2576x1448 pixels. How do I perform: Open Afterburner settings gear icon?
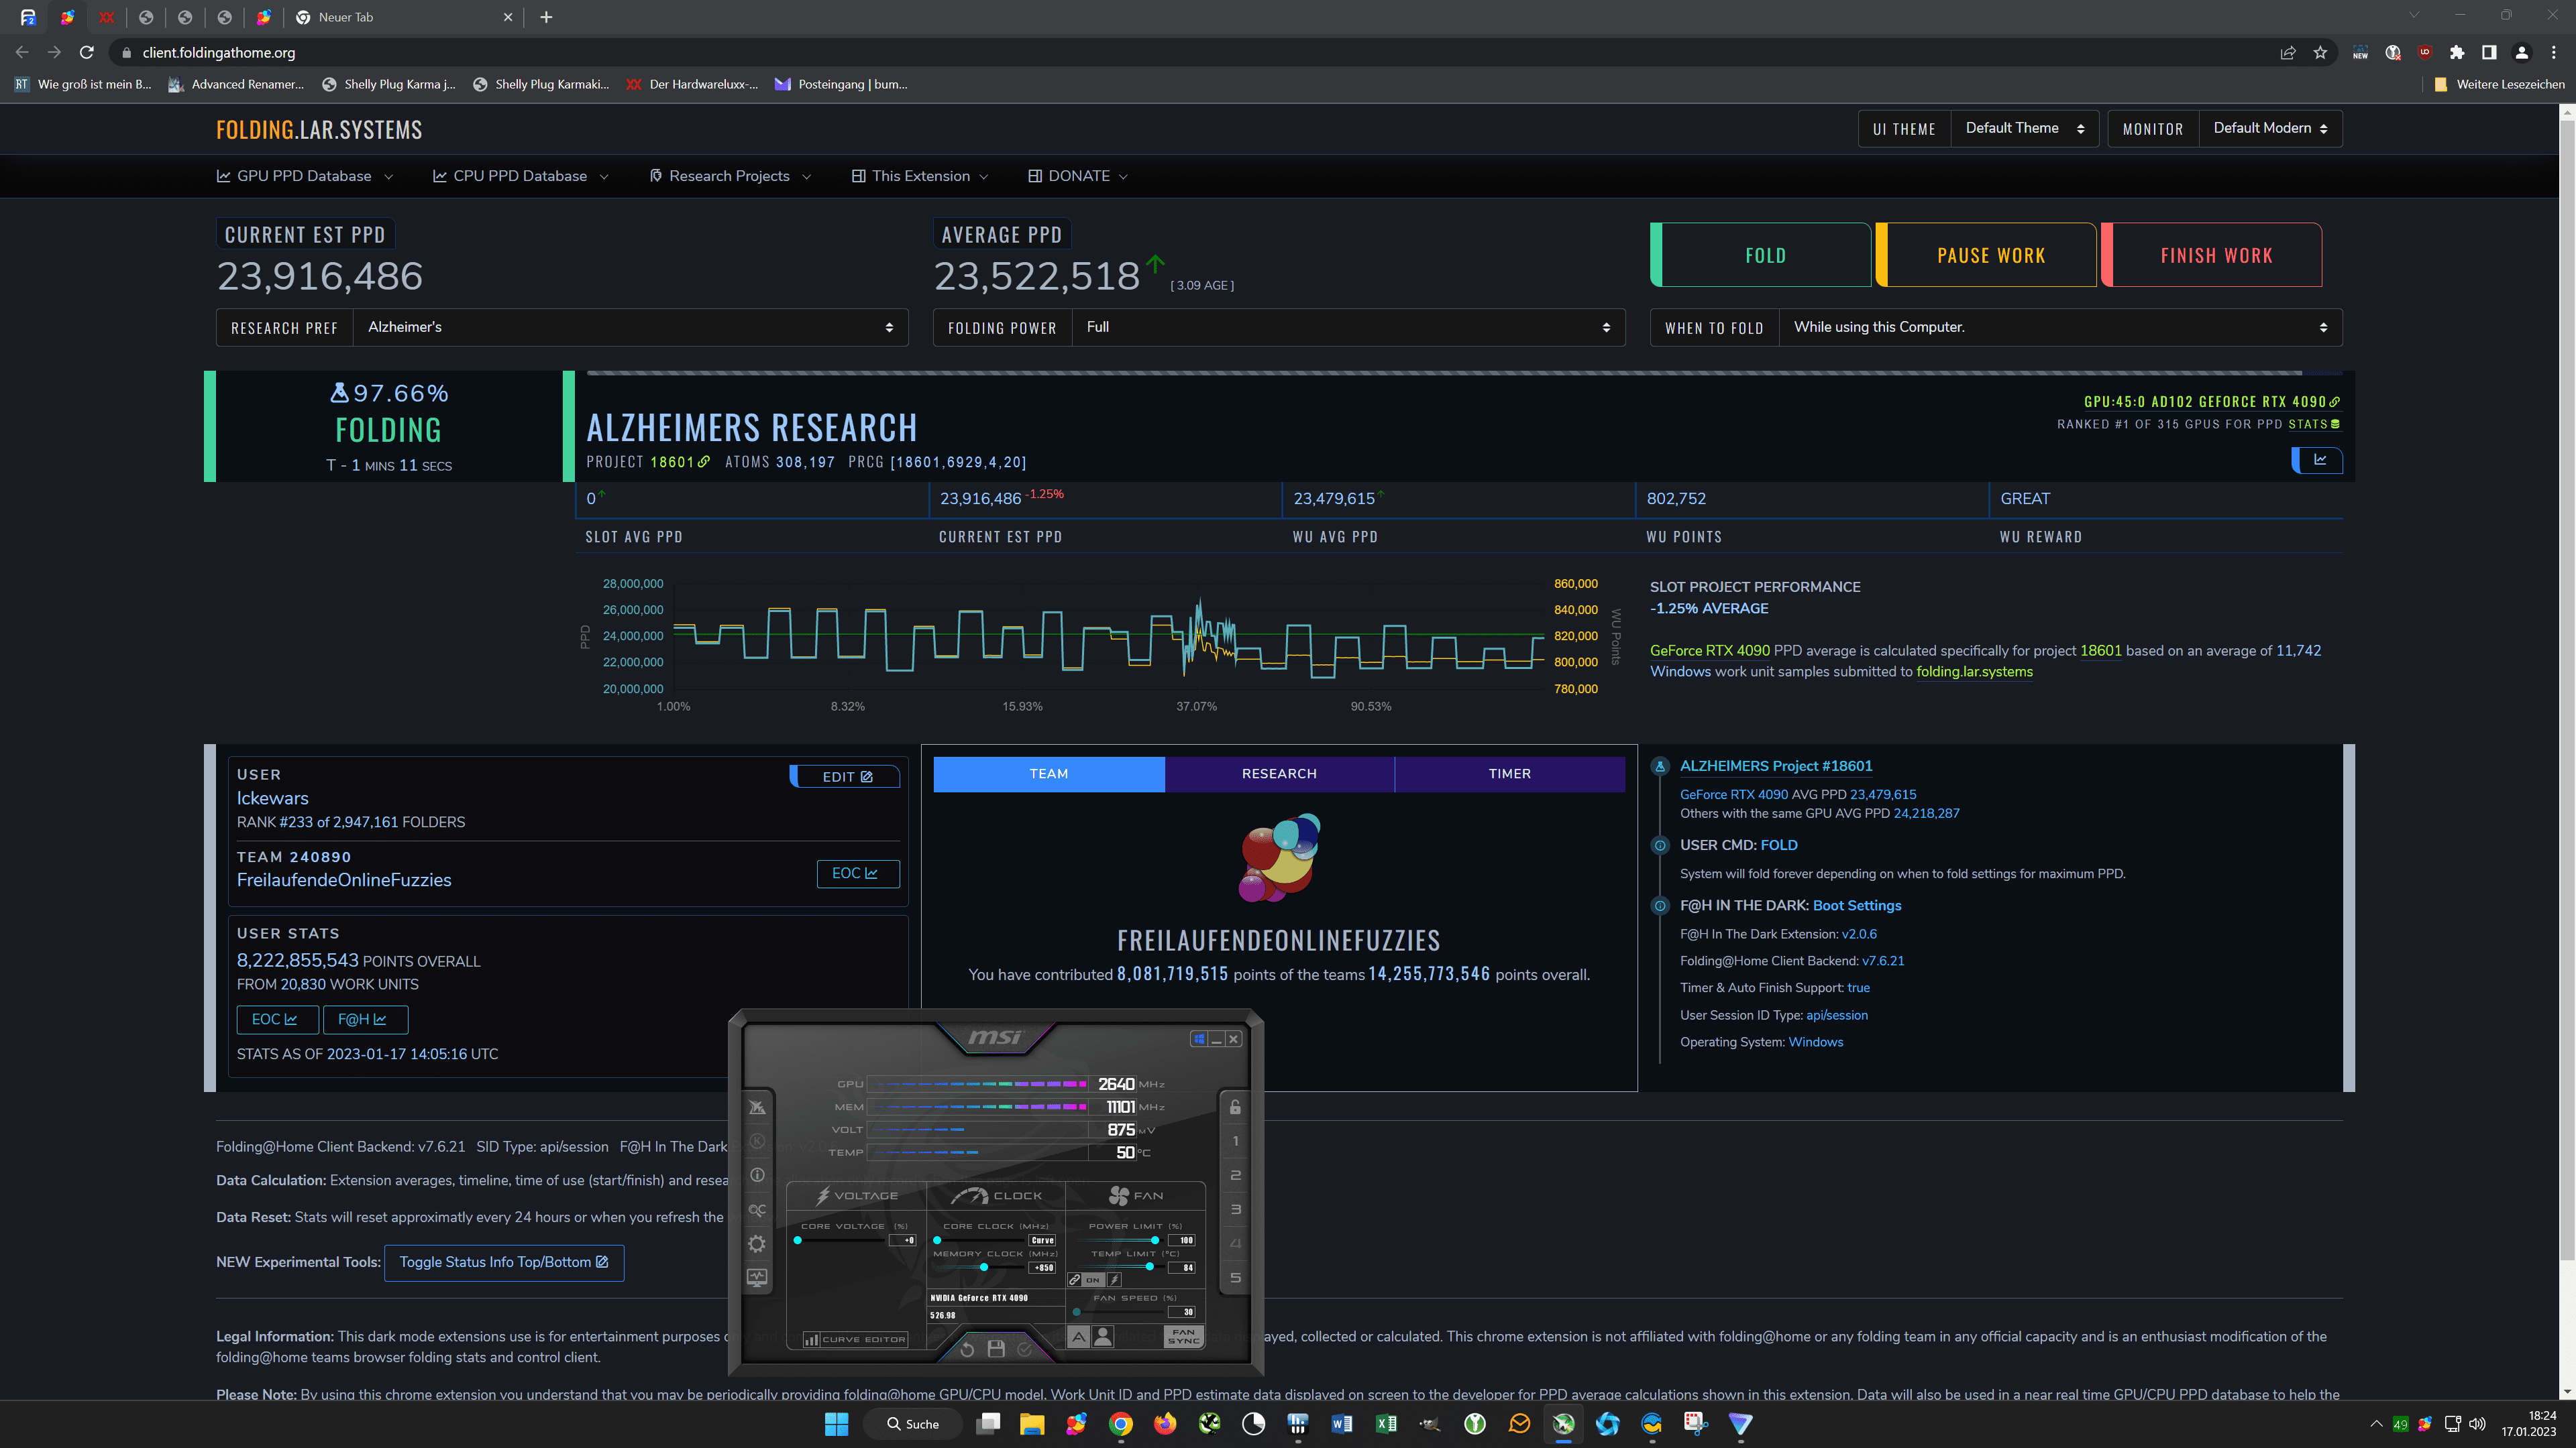coord(757,1243)
